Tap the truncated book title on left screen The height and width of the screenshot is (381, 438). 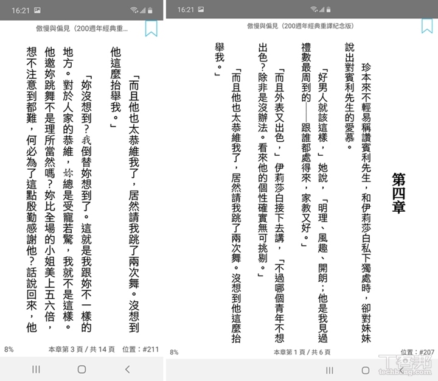[82, 28]
